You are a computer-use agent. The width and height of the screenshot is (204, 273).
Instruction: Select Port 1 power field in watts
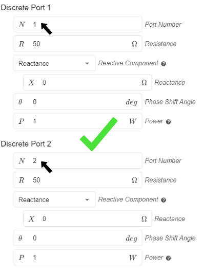tap(78, 121)
